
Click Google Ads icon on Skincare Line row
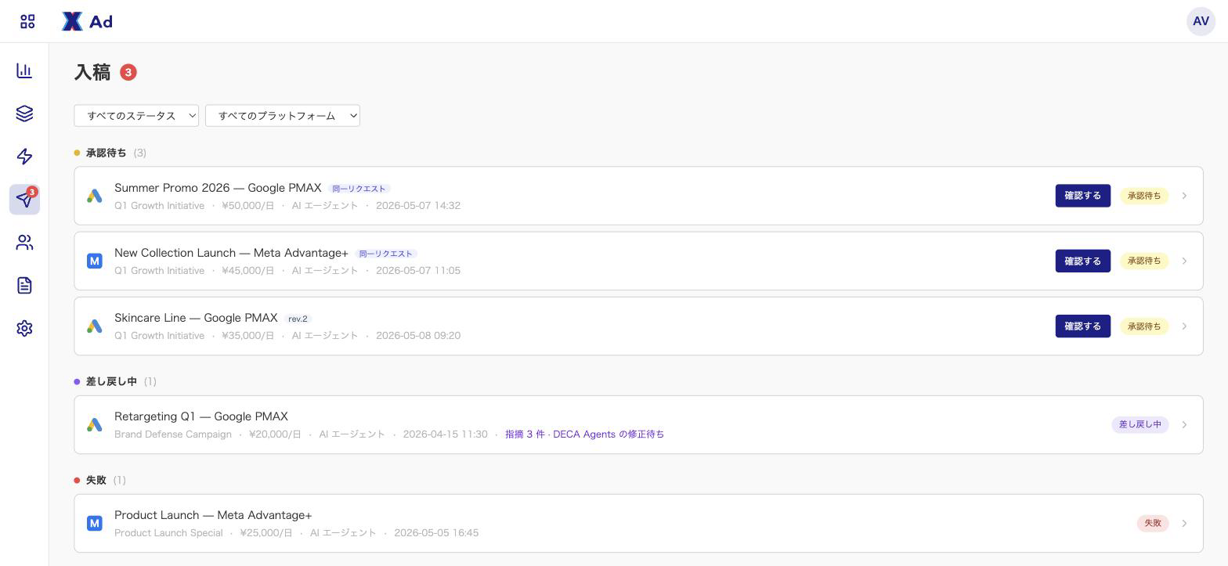[x=95, y=326]
